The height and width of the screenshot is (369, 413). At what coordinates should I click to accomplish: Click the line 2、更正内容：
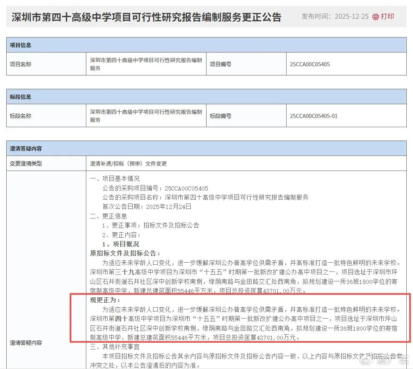point(121,235)
